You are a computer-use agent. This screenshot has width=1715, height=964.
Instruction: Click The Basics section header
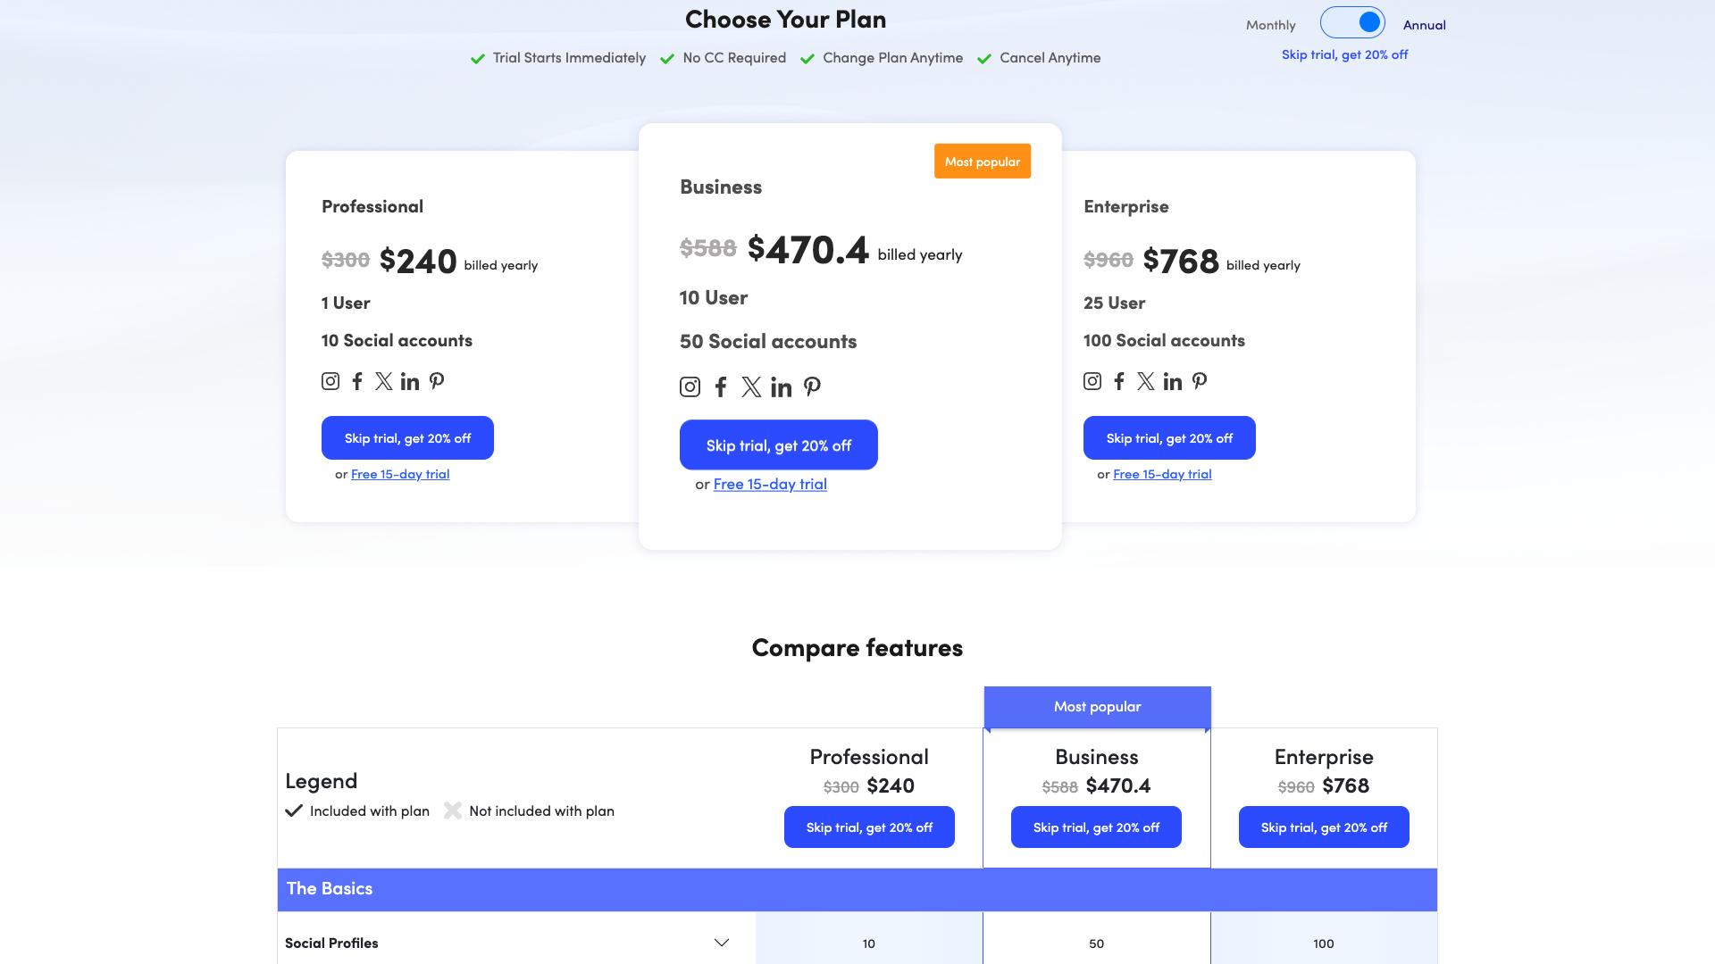pyautogui.click(x=331, y=889)
